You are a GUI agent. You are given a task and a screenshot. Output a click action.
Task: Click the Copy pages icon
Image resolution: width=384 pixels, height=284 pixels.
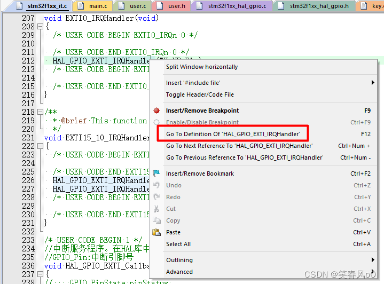coord(156,220)
